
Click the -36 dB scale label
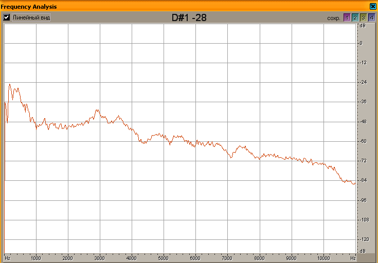point(363,102)
